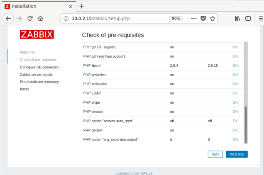The image size is (264, 175).
Task: Click 'arg_separator.output' option row
Action: pos(162,140)
